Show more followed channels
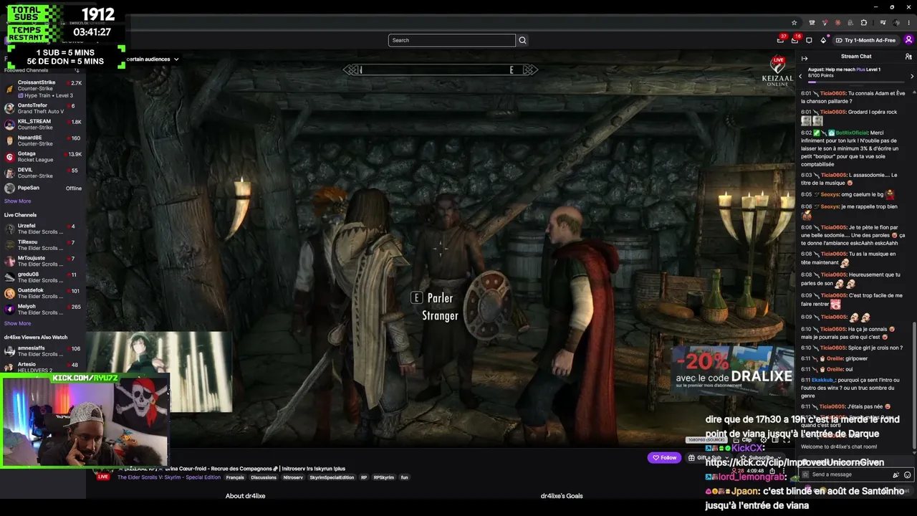The image size is (917, 516). [x=17, y=201]
